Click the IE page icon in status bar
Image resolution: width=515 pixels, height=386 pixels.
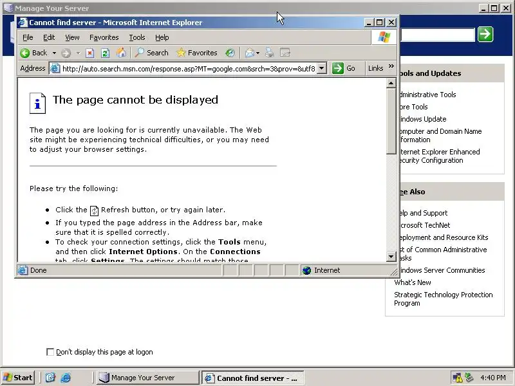click(x=23, y=270)
